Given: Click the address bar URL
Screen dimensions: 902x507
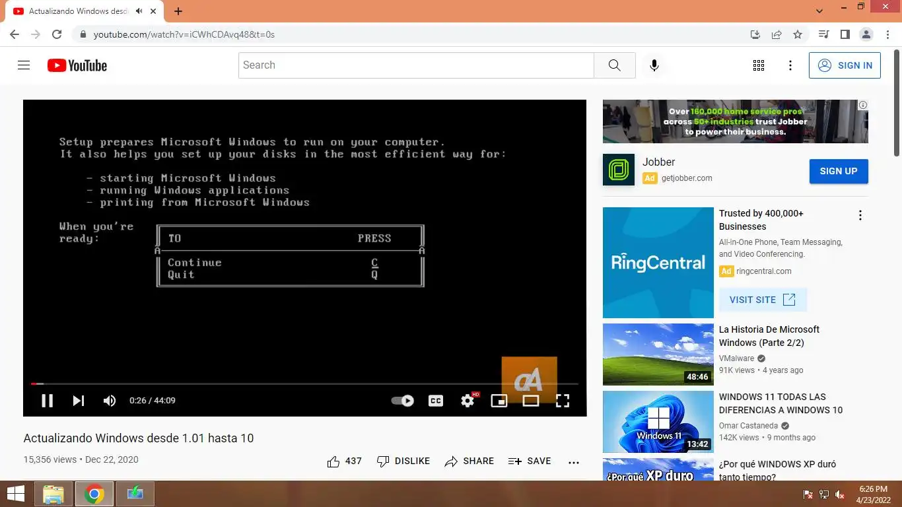Looking at the screenshot, I should [184, 34].
